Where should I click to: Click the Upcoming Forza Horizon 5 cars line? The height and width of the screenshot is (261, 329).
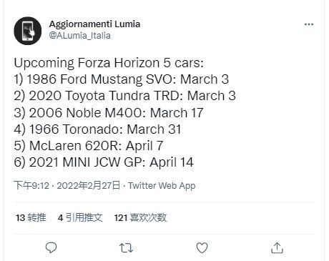109,63
